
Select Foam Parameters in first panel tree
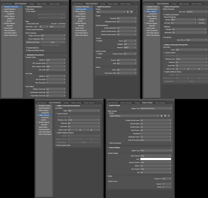pos(10,31)
